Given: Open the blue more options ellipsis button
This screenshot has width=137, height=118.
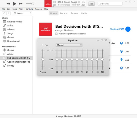Looking at the screenshot, I should (128, 29).
